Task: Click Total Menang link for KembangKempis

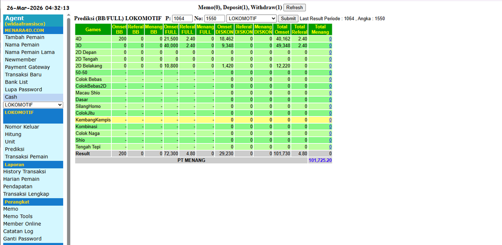Action: [330, 120]
